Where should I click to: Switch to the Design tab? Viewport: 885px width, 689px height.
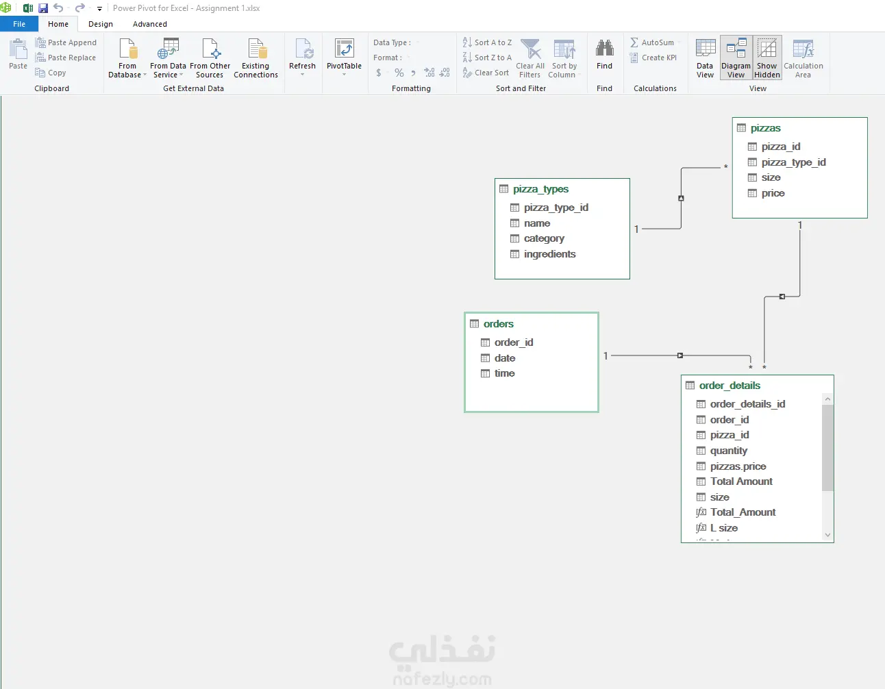101,24
